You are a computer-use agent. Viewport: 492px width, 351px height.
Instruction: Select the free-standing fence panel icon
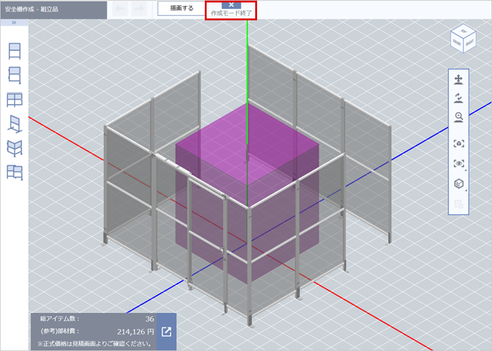[14, 124]
